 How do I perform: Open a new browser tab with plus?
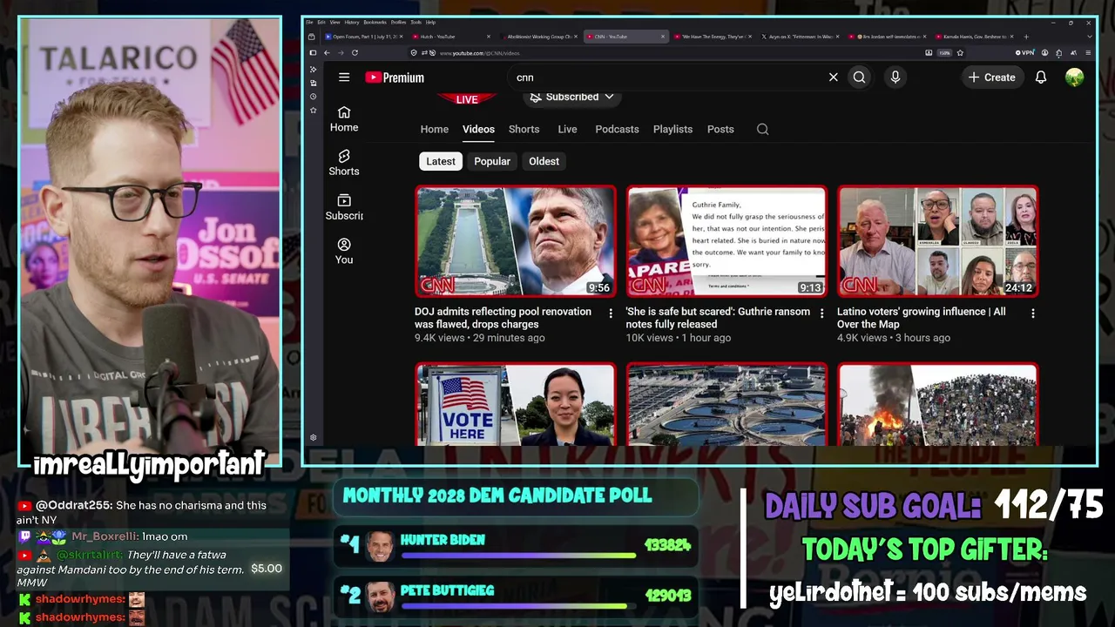(1026, 37)
